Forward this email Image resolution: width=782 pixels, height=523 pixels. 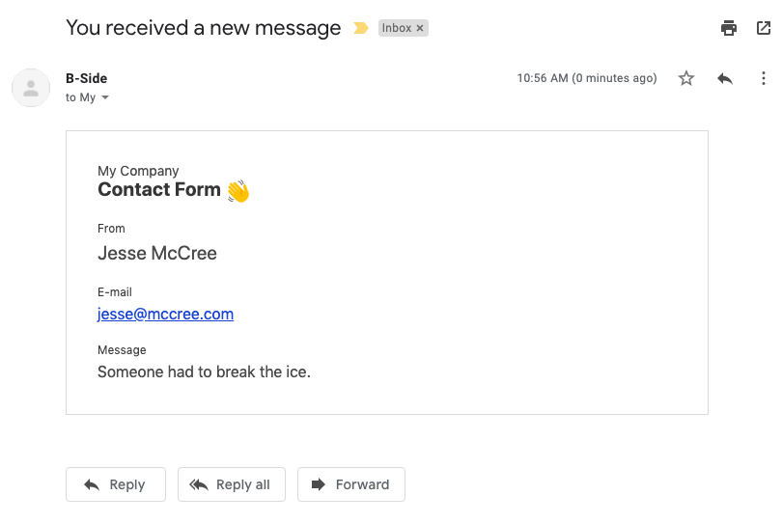tap(351, 484)
